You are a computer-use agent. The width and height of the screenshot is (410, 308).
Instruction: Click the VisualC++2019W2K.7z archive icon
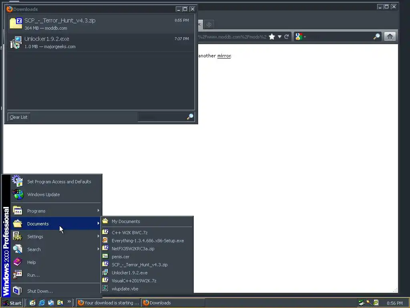[x=105, y=280]
